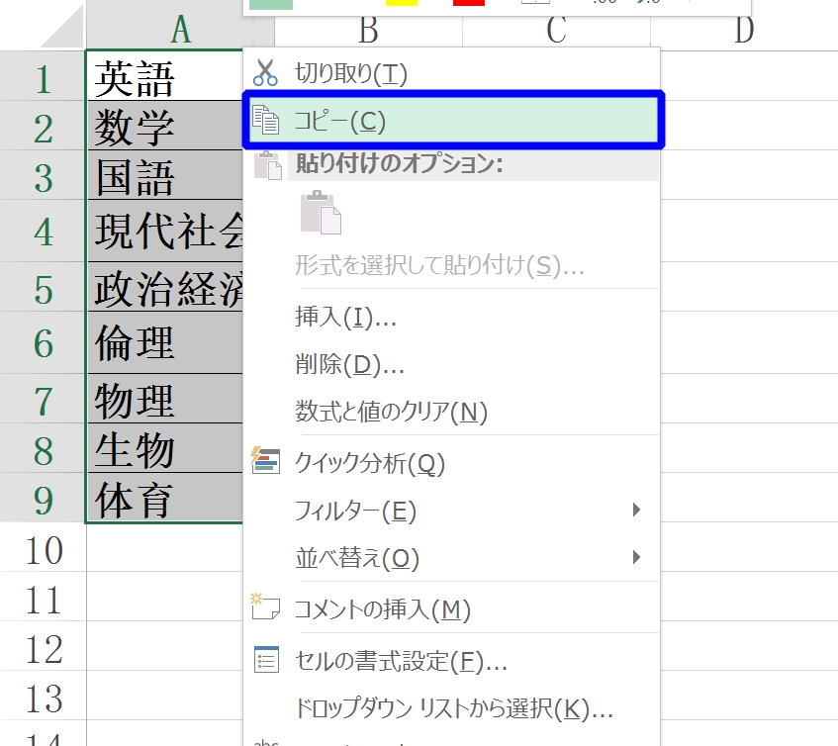Viewport: 838px width, 746px height.
Task: Select 挿入 from the context menu
Action: click(x=345, y=318)
